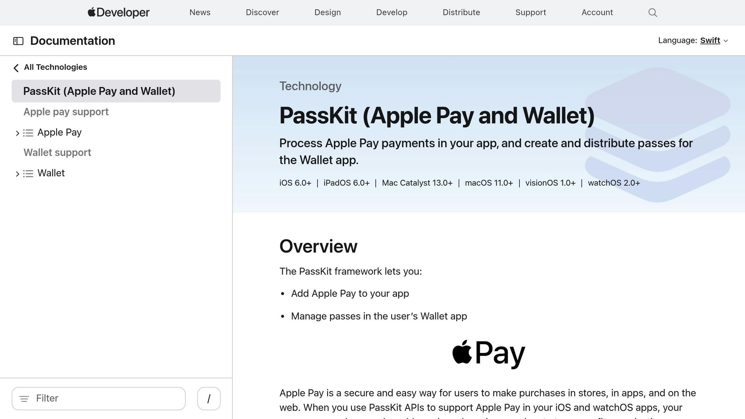Toggle the documentation sidebar panel icon
Screen dimensions: 745x419
pyautogui.click(x=18, y=41)
